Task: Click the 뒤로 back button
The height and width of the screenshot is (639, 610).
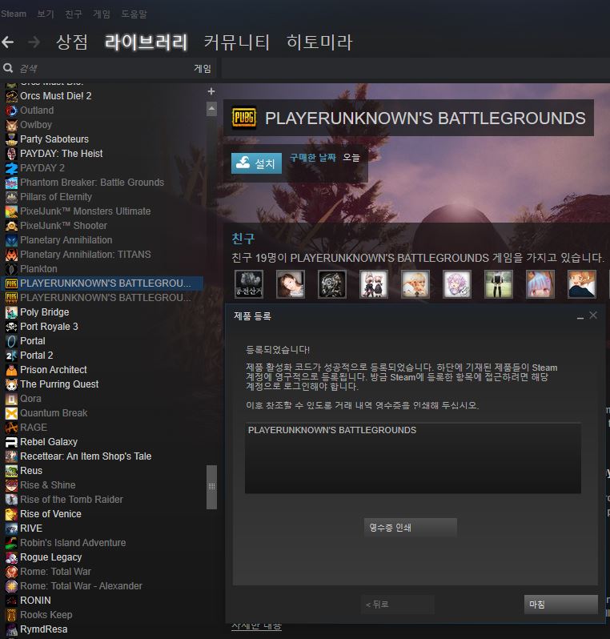Action: tap(398, 605)
